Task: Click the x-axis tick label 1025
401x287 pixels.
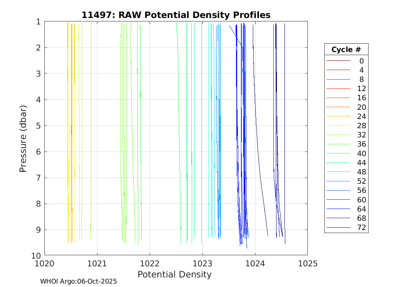Action: pyautogui.click(x=307, y=263)
